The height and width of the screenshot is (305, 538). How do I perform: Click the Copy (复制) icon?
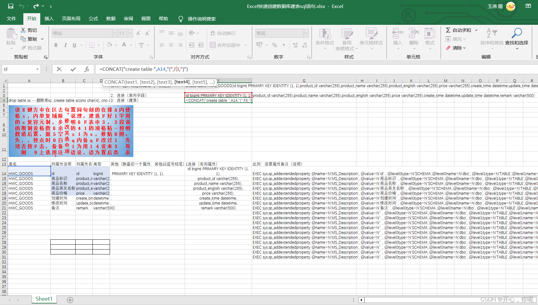point(23,39)
